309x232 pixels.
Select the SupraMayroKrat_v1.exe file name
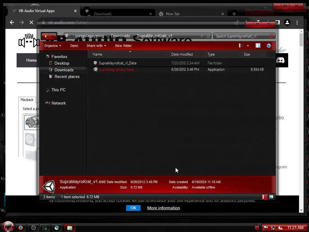coord(116,69)
